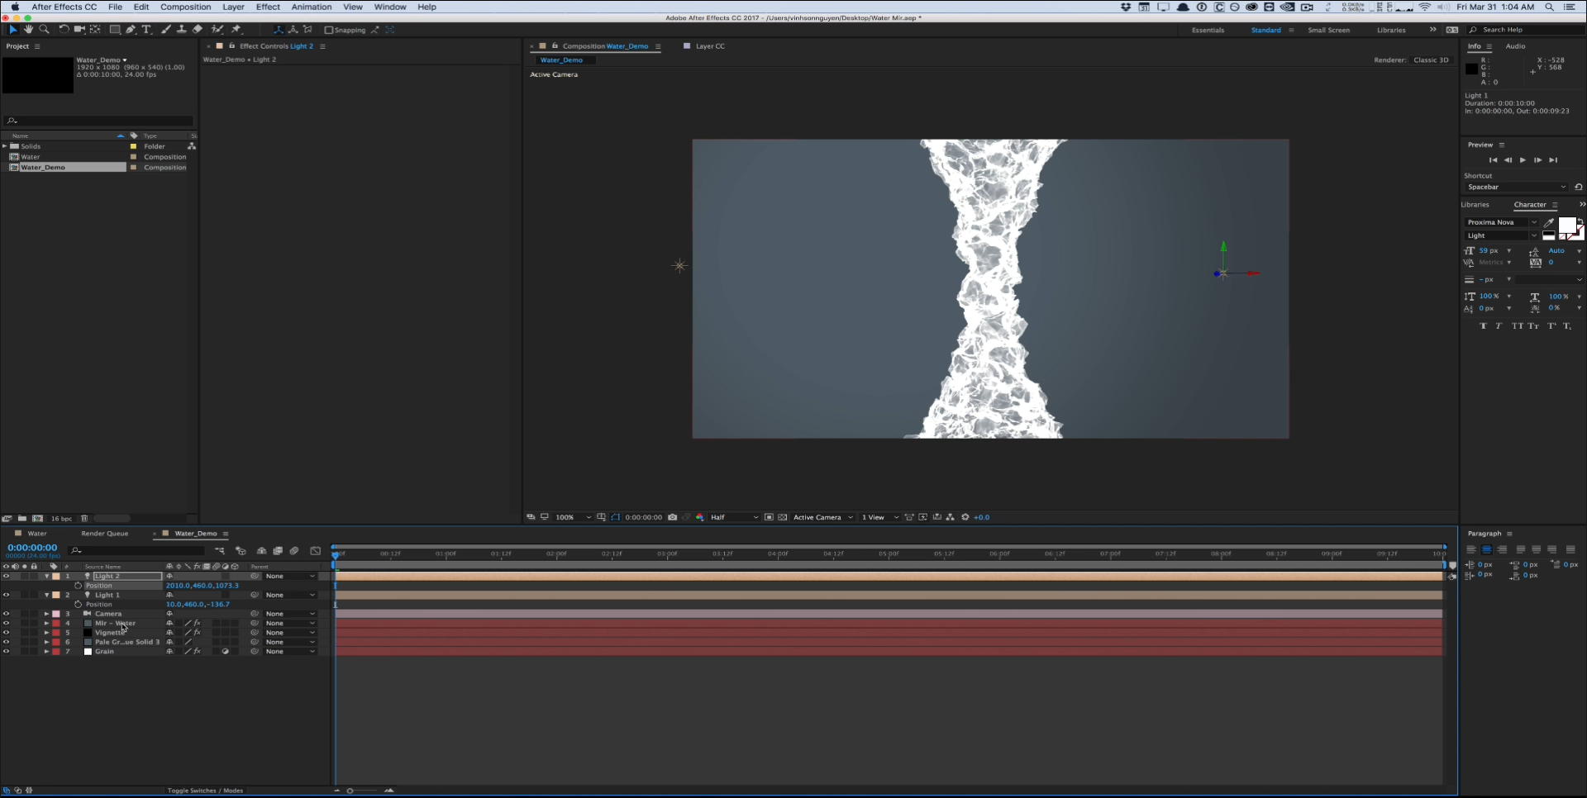Screen dimensions: 1587x798
Task: Open the resolution Half dropdown
Action: tap(734, 517)
